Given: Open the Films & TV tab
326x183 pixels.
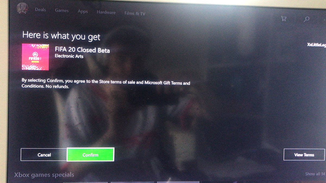Looking at the screenshot, I should point(135,13).
